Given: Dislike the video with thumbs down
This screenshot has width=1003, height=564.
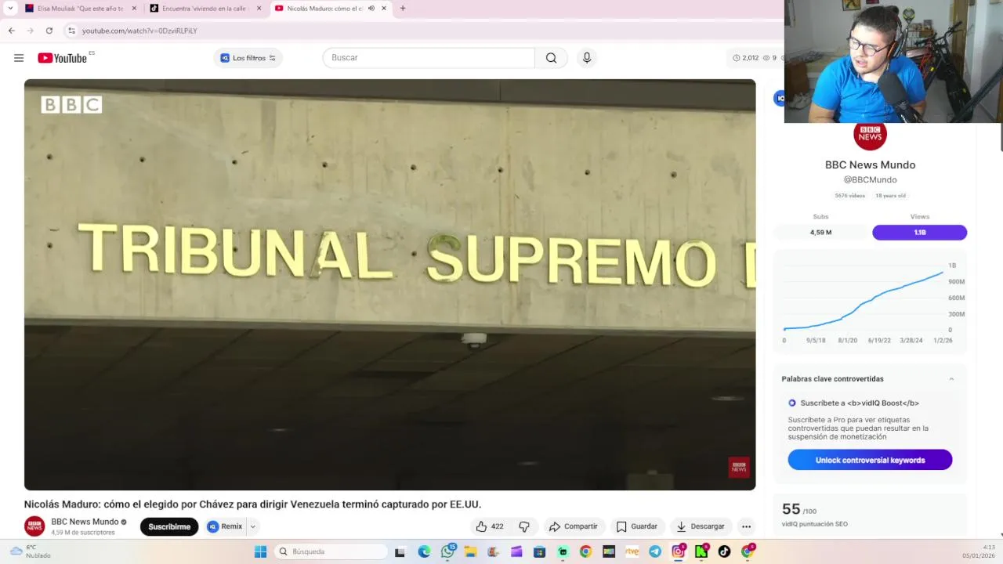Looking at the screenshot, I should pyautogui.click(x=525, y=526).
